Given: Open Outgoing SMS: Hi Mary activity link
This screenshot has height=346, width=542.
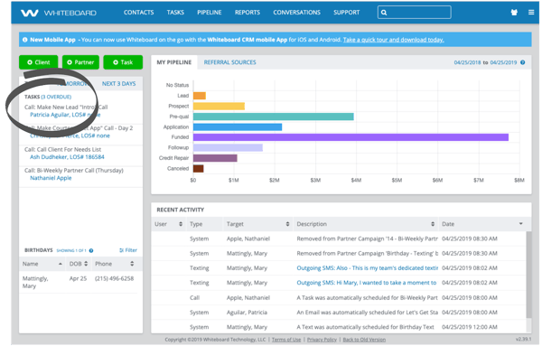Looking at the screenshot, I should 367,283.
